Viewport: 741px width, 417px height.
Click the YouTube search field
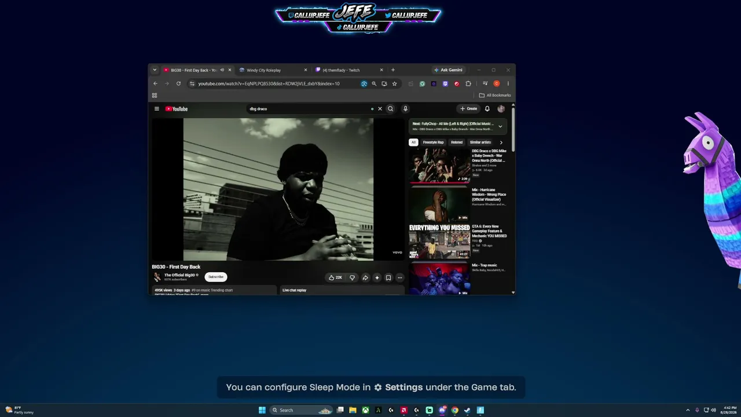point(310,109)
